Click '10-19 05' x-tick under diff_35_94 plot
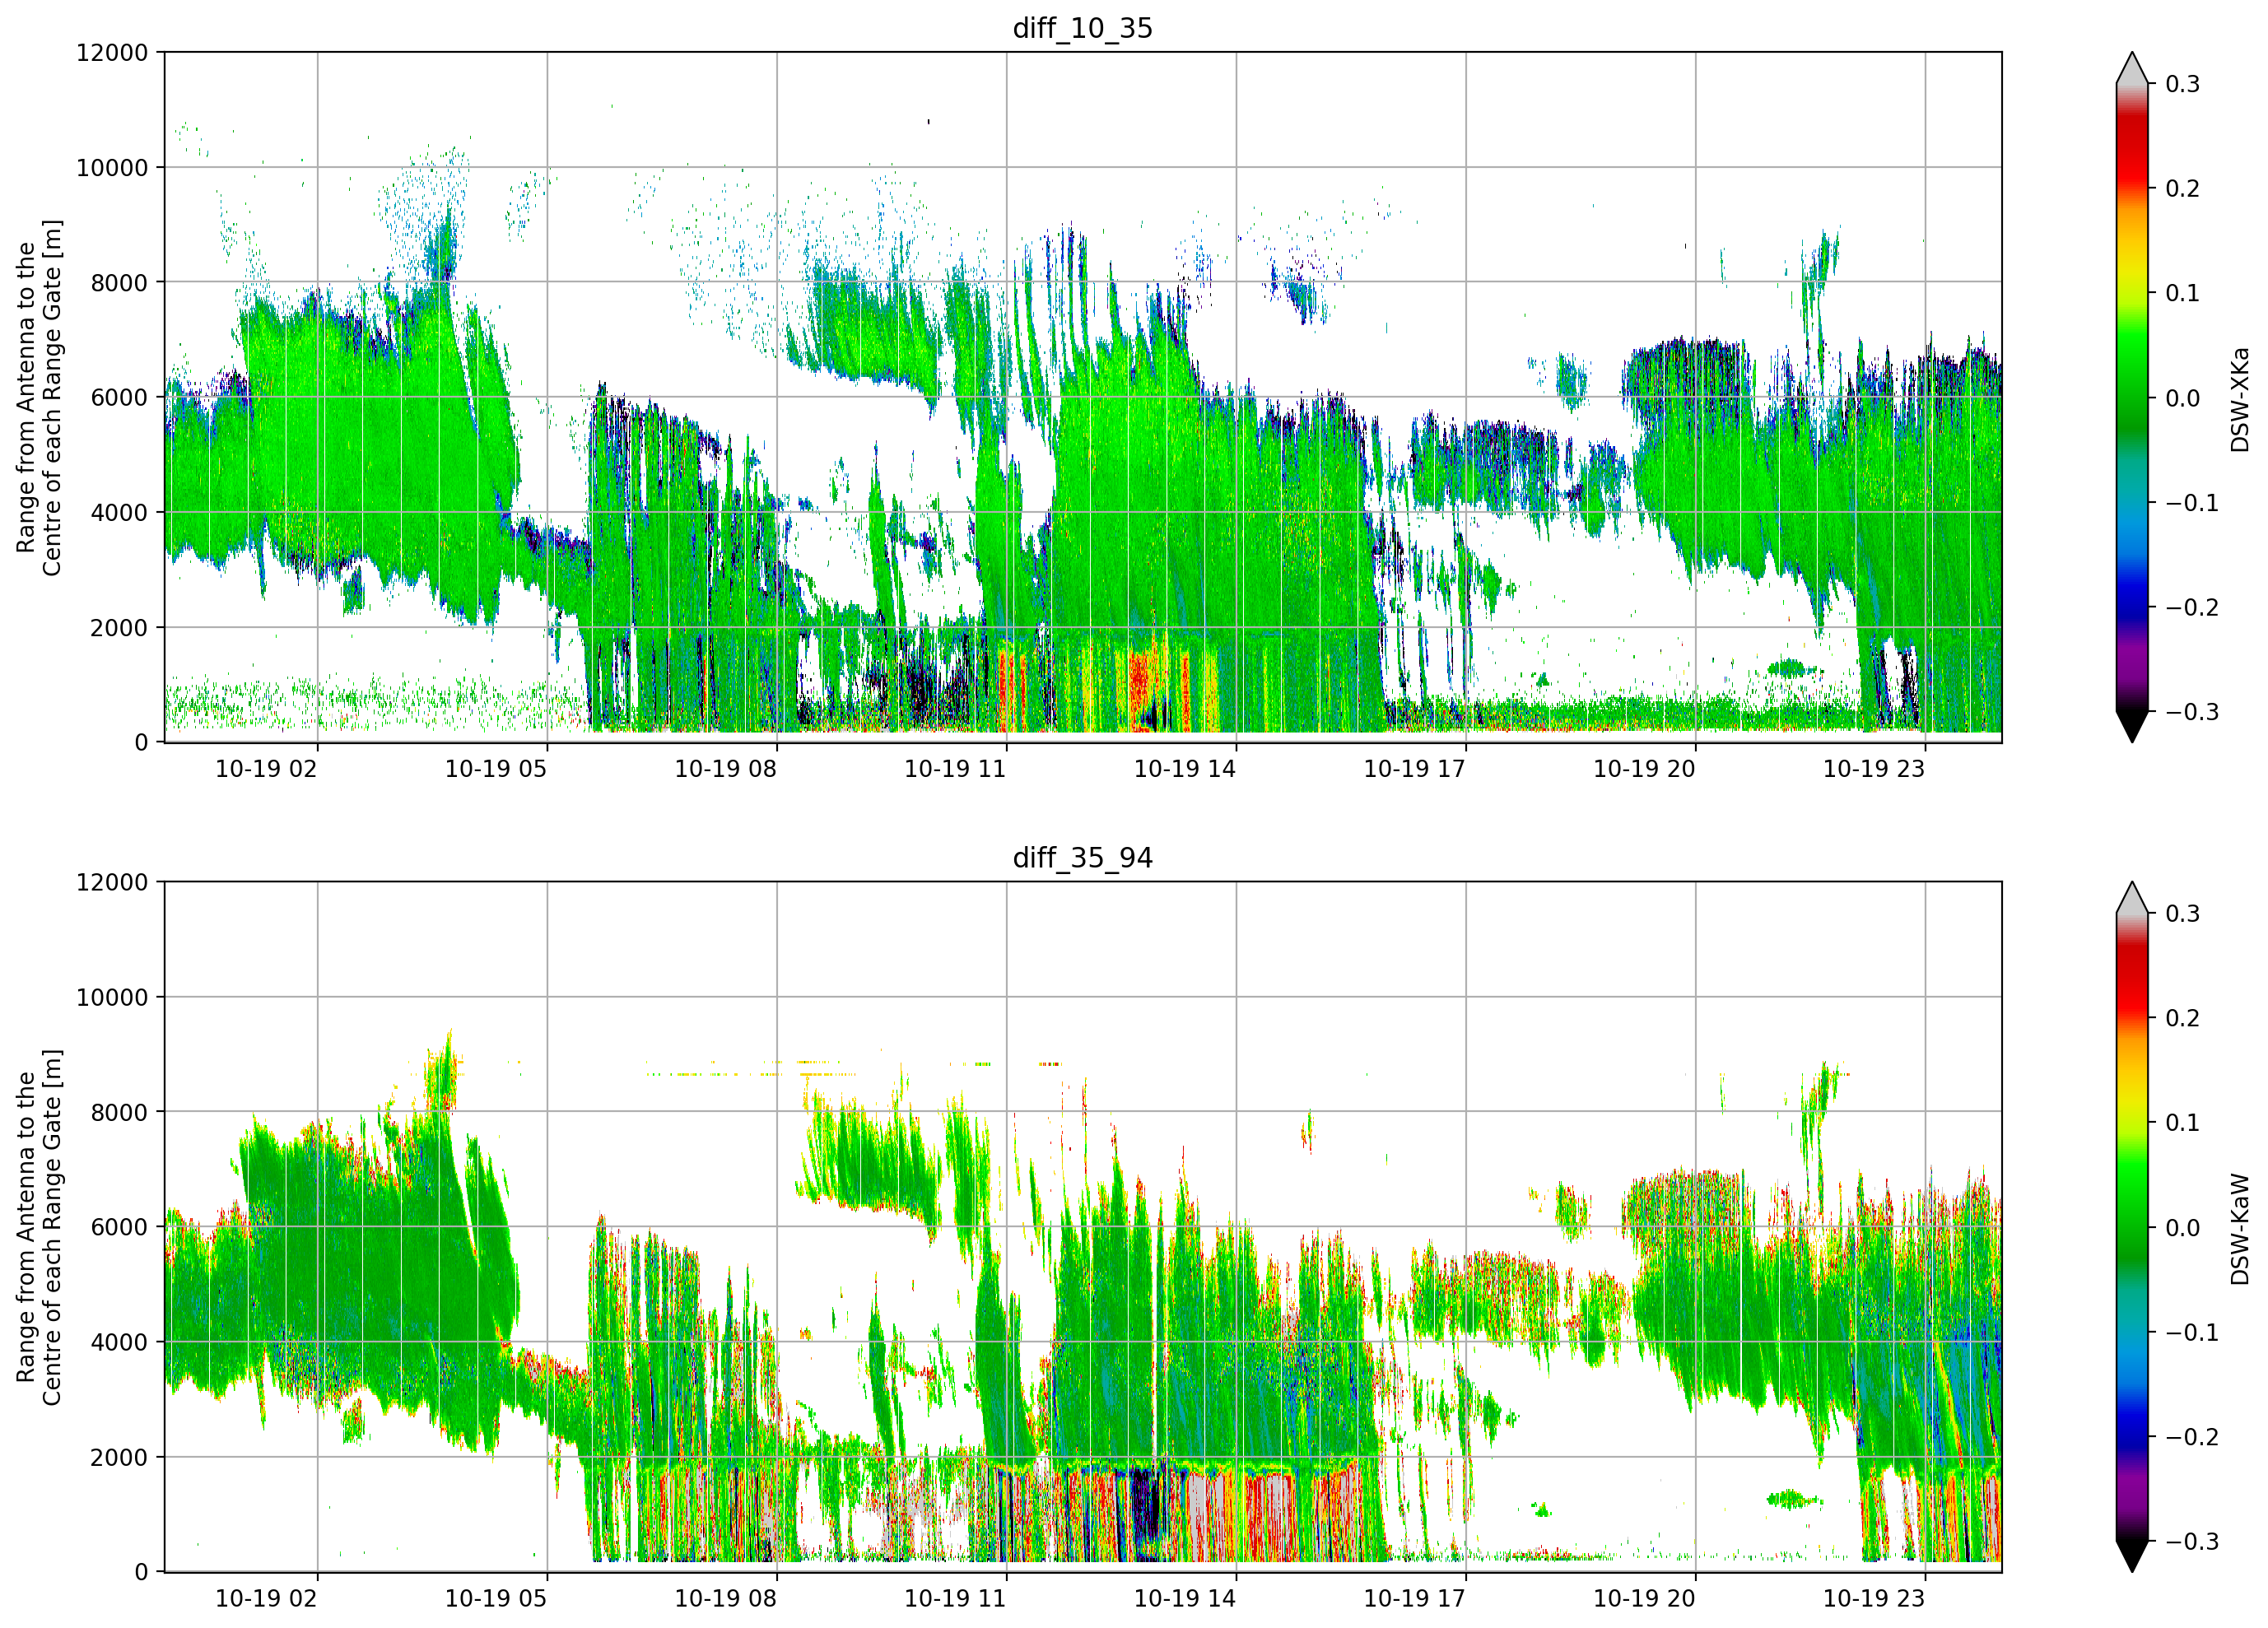This screenshot has height=1628, width=2268. (496, 1598)
